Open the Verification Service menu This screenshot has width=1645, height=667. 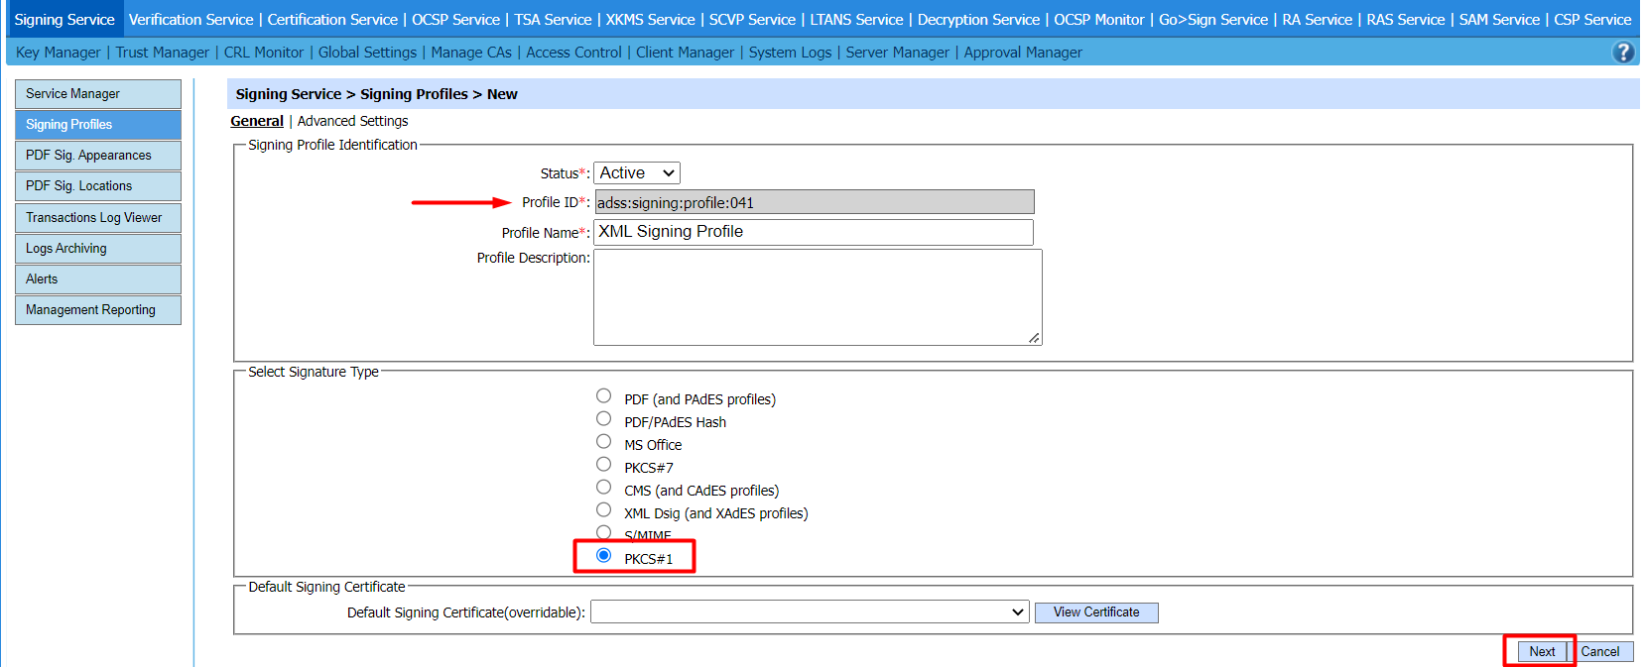(190, 20)
